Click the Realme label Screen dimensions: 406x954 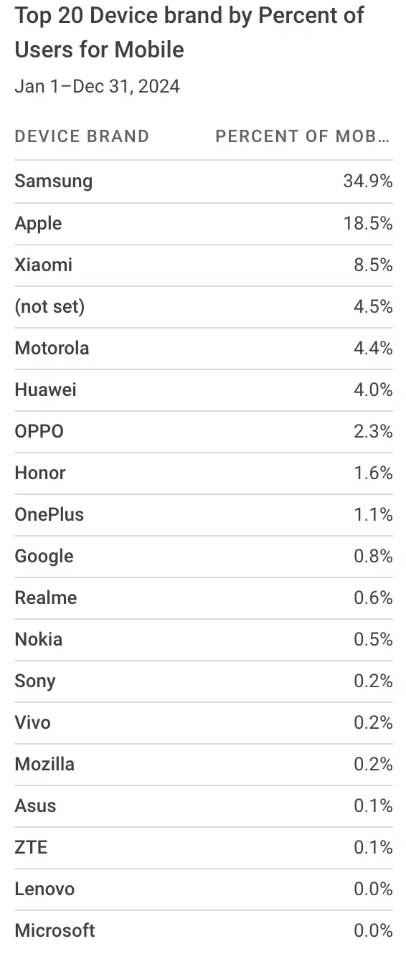pos(45,598)
